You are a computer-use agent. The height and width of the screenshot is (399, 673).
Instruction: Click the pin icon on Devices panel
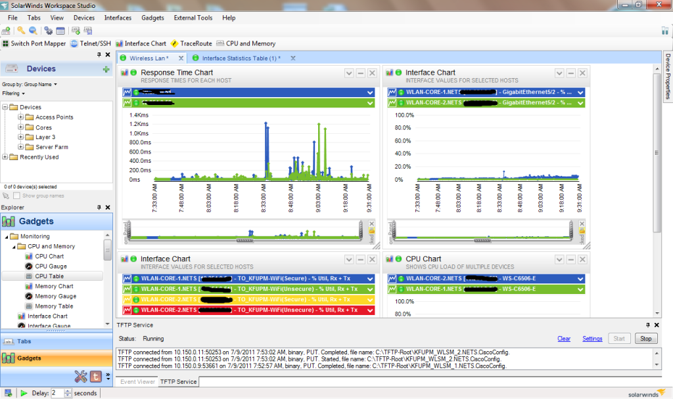coord(99,55)
